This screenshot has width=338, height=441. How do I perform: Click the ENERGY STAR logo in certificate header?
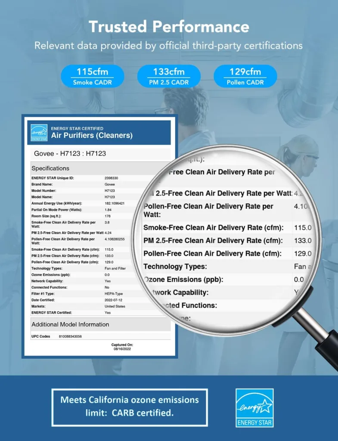coord(39,133)
